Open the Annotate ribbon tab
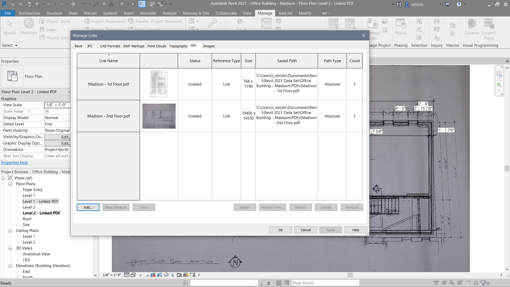Viewport: 510px width, 287px height. tap(148, 13)
